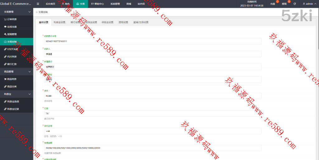The height and width of the screenshot is (160, 319).
Task: Open the 商城 top menu
Action: pyautogui.click(x=129, y=4)
